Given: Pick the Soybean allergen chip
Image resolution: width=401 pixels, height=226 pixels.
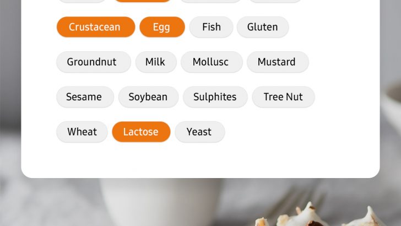Looking at the screenshot, I should tap(148, 97).
